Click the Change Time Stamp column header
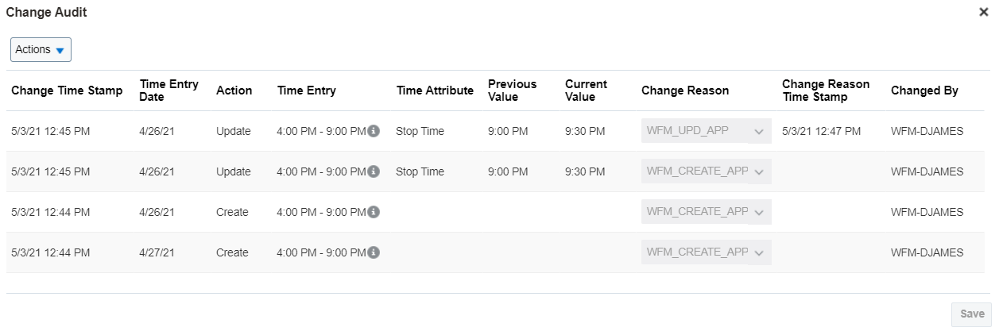The image size is (999, 335). (67, 90)
